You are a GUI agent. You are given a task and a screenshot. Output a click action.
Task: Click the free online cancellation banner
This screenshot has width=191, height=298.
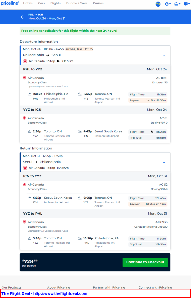click(95, 31)
